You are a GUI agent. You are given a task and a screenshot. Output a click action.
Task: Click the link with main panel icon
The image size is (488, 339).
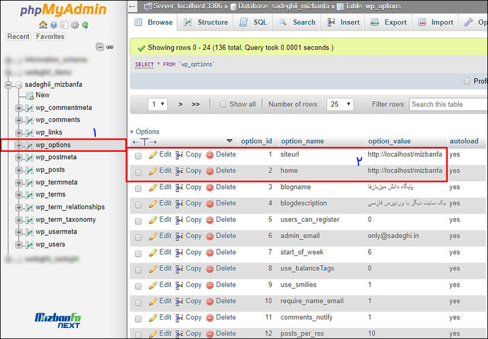[110, 48]
